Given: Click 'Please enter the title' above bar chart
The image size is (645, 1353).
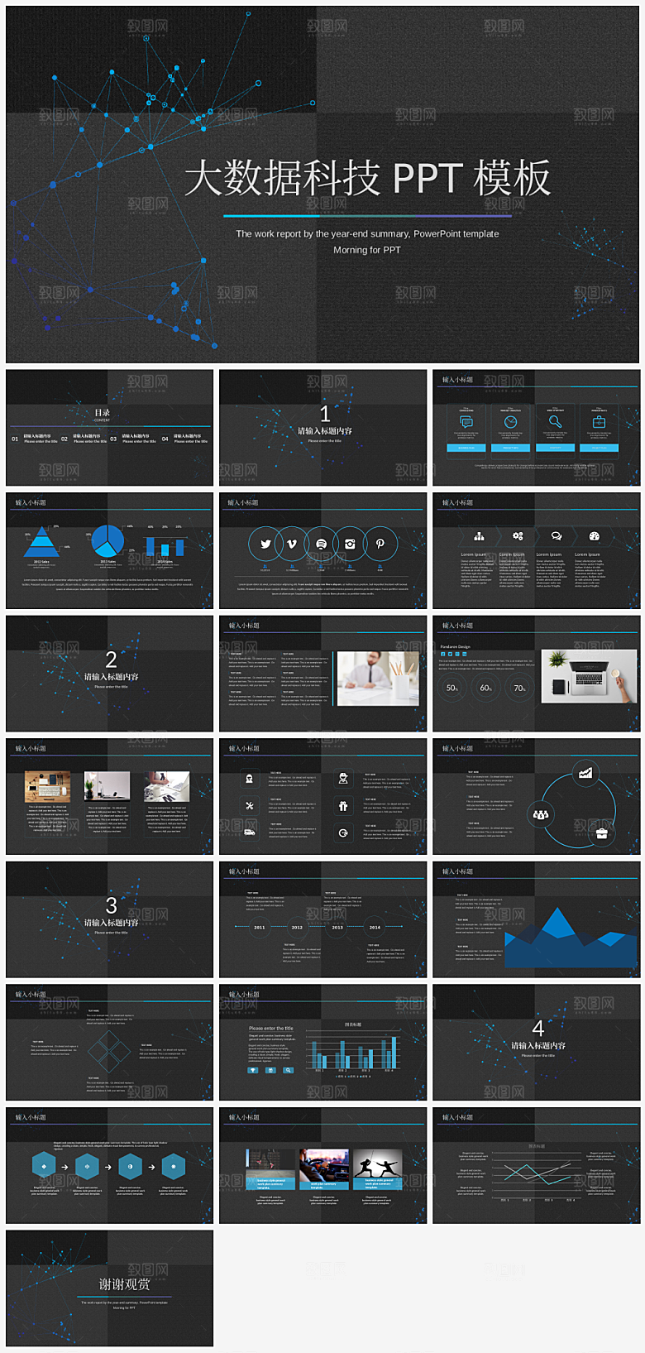Looking at the screenshot, I should pos(271,1029).
